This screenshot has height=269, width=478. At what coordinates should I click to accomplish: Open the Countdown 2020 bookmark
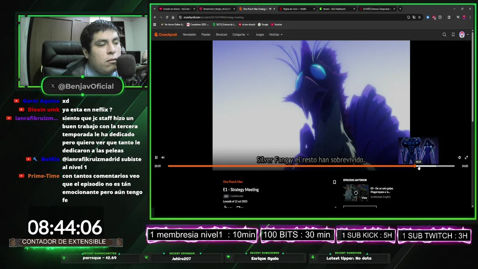[198, 25]
